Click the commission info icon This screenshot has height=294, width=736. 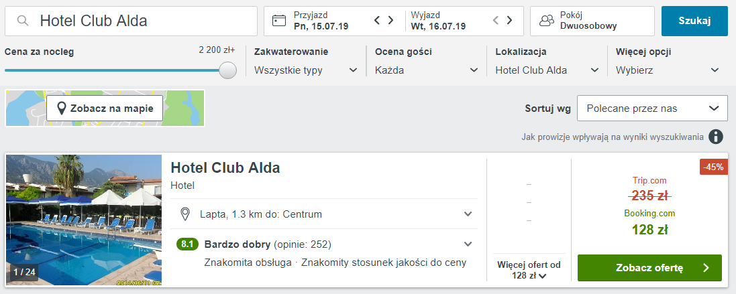(x=715, y=137)
